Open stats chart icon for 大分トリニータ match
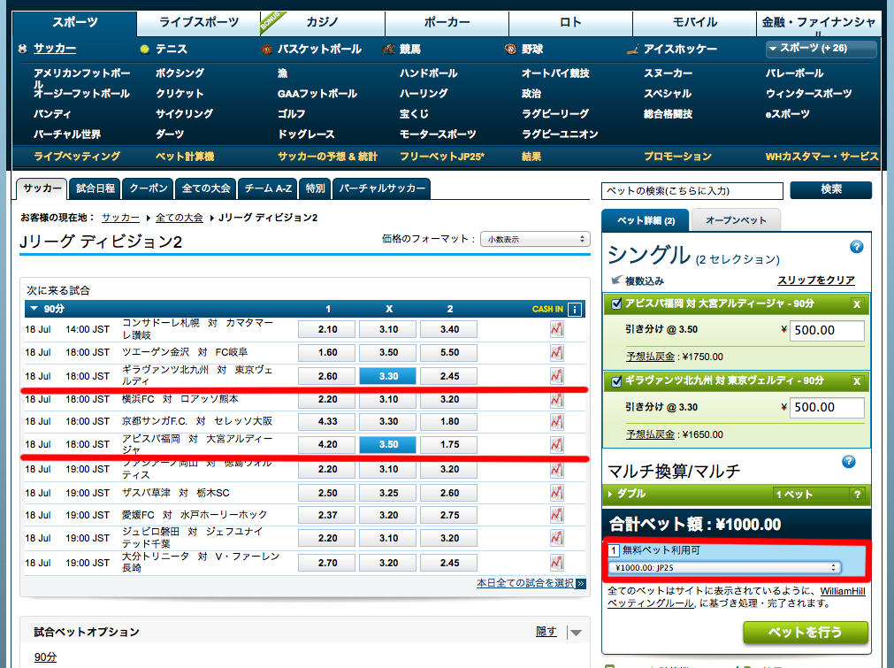 click(x=556, y=561)
